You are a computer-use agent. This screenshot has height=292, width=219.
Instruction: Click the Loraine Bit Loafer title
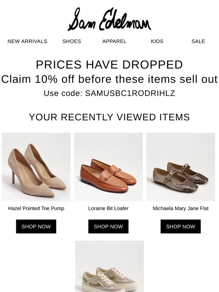[108, 208]
